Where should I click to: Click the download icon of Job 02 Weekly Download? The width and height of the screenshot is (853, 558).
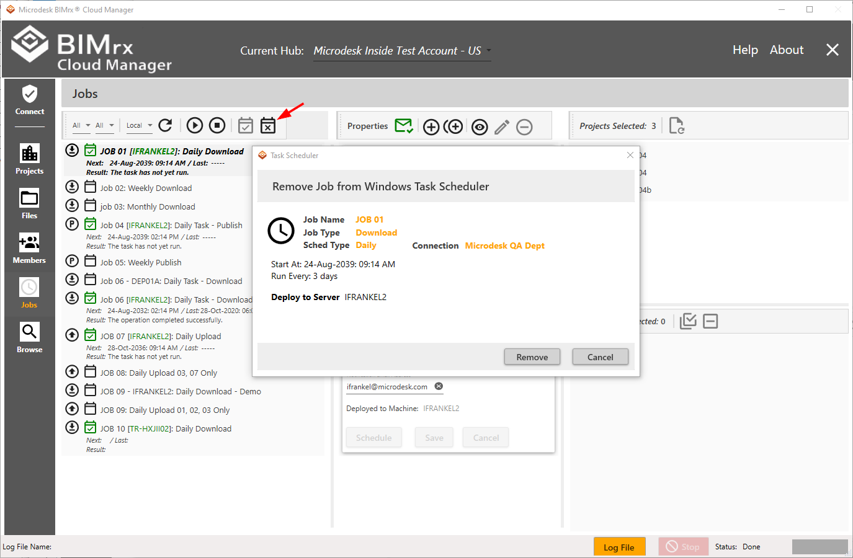72,187
